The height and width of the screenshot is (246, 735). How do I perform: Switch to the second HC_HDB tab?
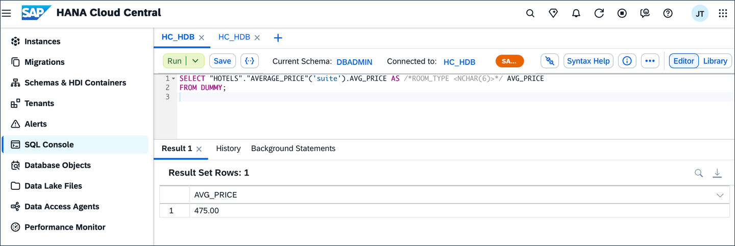pos(234,37)
